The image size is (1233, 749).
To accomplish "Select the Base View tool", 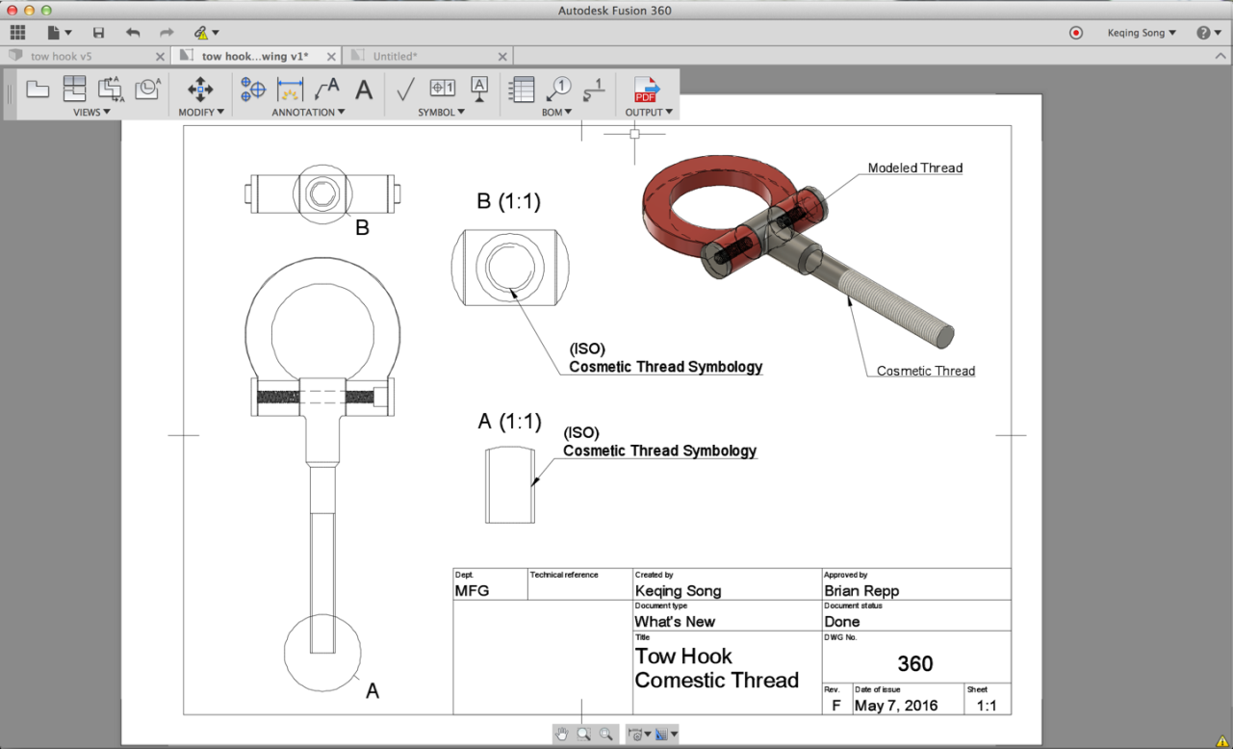I will 38,90.
